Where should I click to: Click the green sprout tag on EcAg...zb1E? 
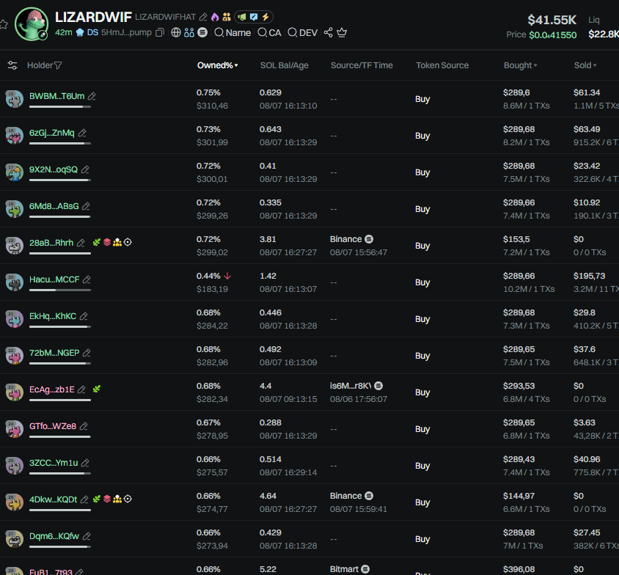(x=96, y=389)
